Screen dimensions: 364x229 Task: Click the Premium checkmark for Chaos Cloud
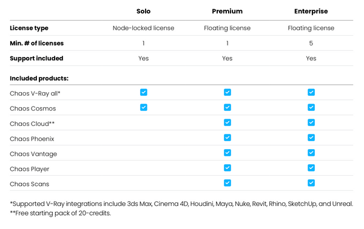pyautogui.click(x=227, y=122)
